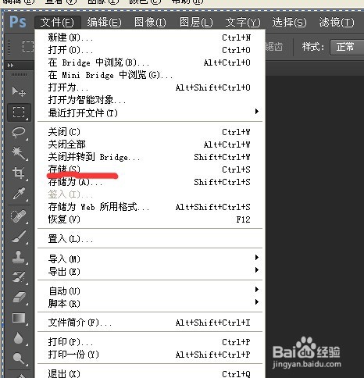Image resolution: width=364 pixels, height=378 pixels.
Task: Select the Healing Brush tool
Action: pos(19,216)
